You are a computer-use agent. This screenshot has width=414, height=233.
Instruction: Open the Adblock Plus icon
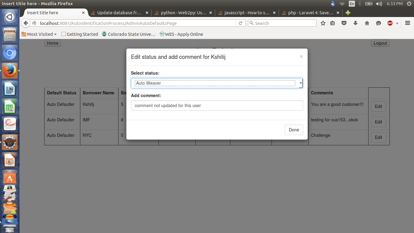point(390,23)
